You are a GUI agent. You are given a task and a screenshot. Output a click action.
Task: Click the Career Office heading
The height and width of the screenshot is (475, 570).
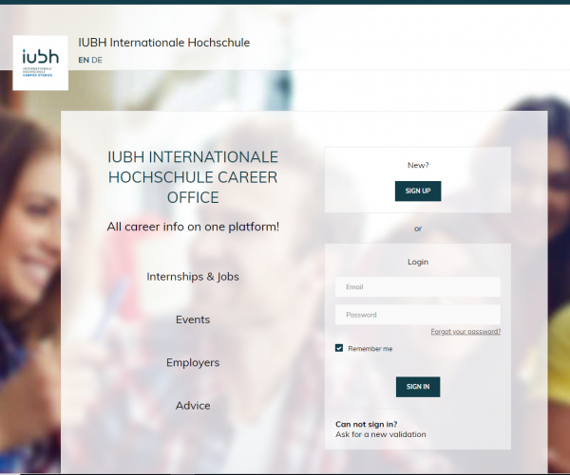[x=193, y=177]
